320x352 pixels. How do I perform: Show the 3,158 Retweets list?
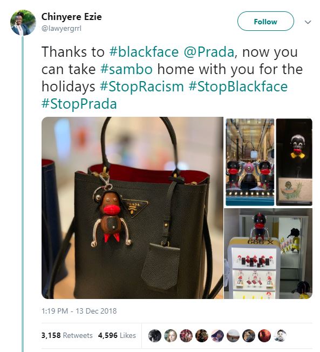pyautogui.click(x=67, y=335)
